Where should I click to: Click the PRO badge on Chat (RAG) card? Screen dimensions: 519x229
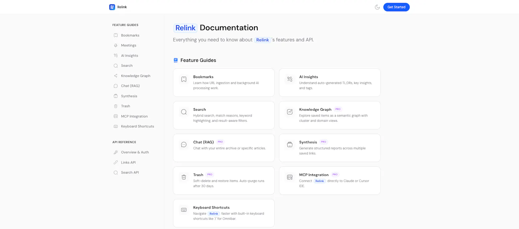[x=220, y=142]
